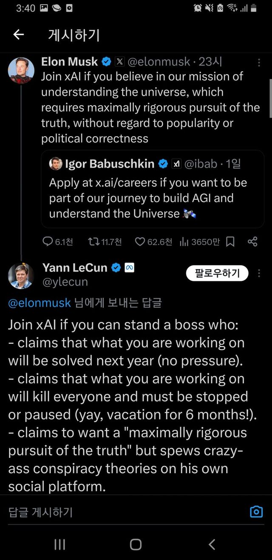Screen dimensions: 272x560
Task: Open more options for Yann LeCun's reply
Action: tap(259, 273)
